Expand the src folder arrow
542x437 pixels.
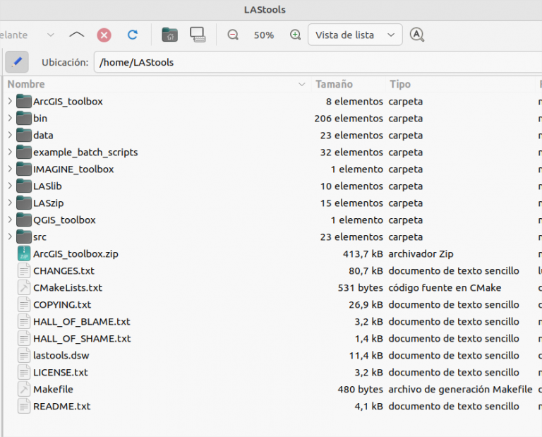10,237
